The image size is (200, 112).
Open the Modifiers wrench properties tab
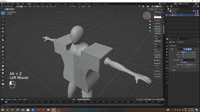pyautogui.click(x=167, y=68)
